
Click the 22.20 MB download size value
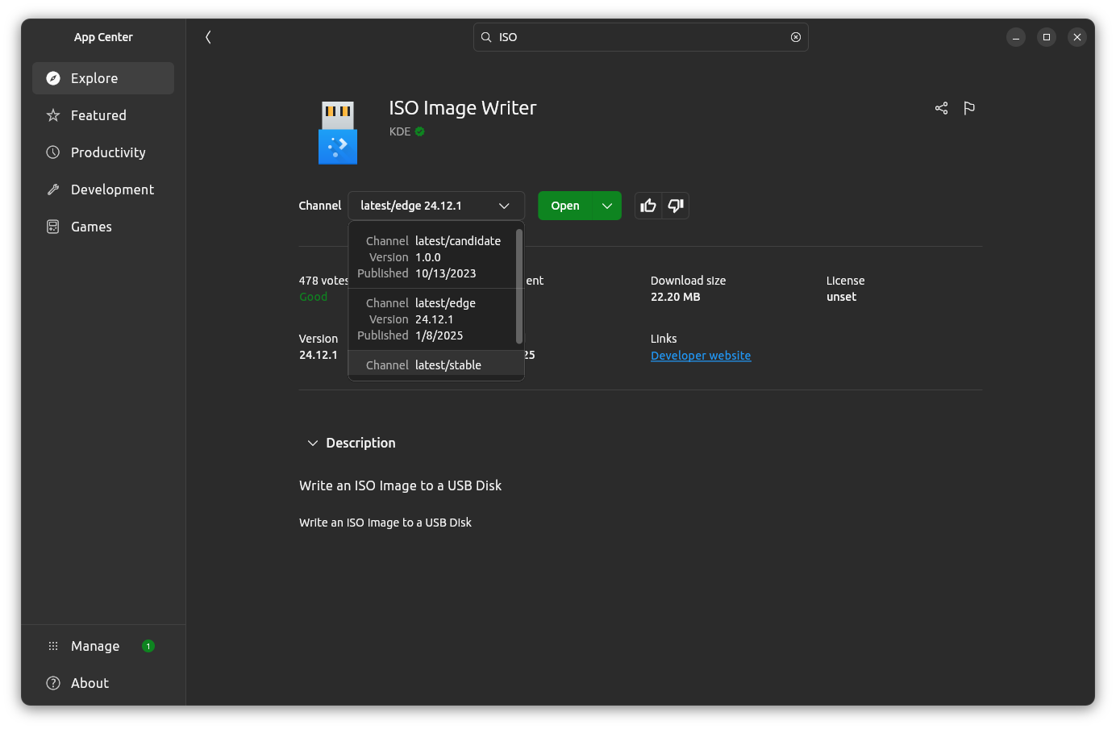676,297
